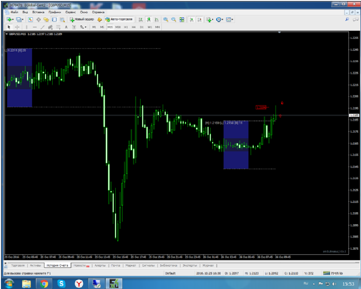Open the Indicators list icon
Image resolution: width=361 pixels, height=289 pixels.
(209, 20)
